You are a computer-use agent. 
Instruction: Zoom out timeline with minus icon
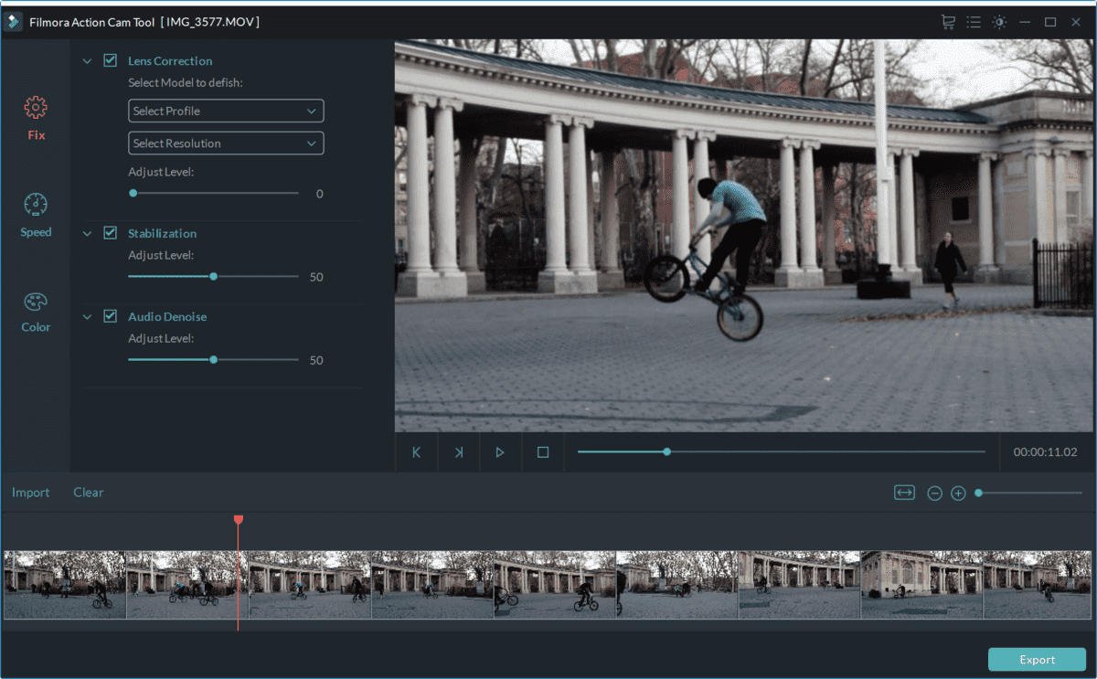934,493
